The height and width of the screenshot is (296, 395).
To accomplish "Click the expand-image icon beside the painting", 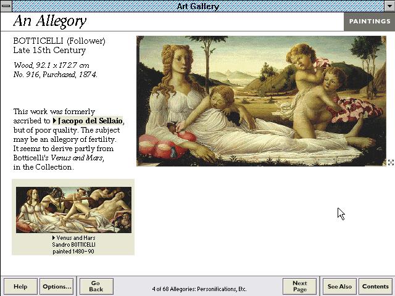I will [391, 163].
